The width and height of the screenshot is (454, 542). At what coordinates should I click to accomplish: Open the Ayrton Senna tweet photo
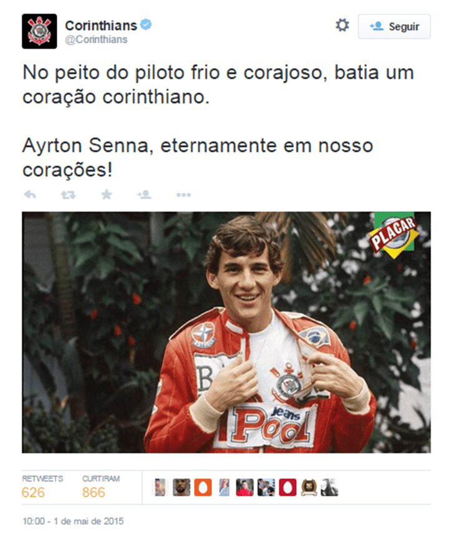tap(226, 332)
